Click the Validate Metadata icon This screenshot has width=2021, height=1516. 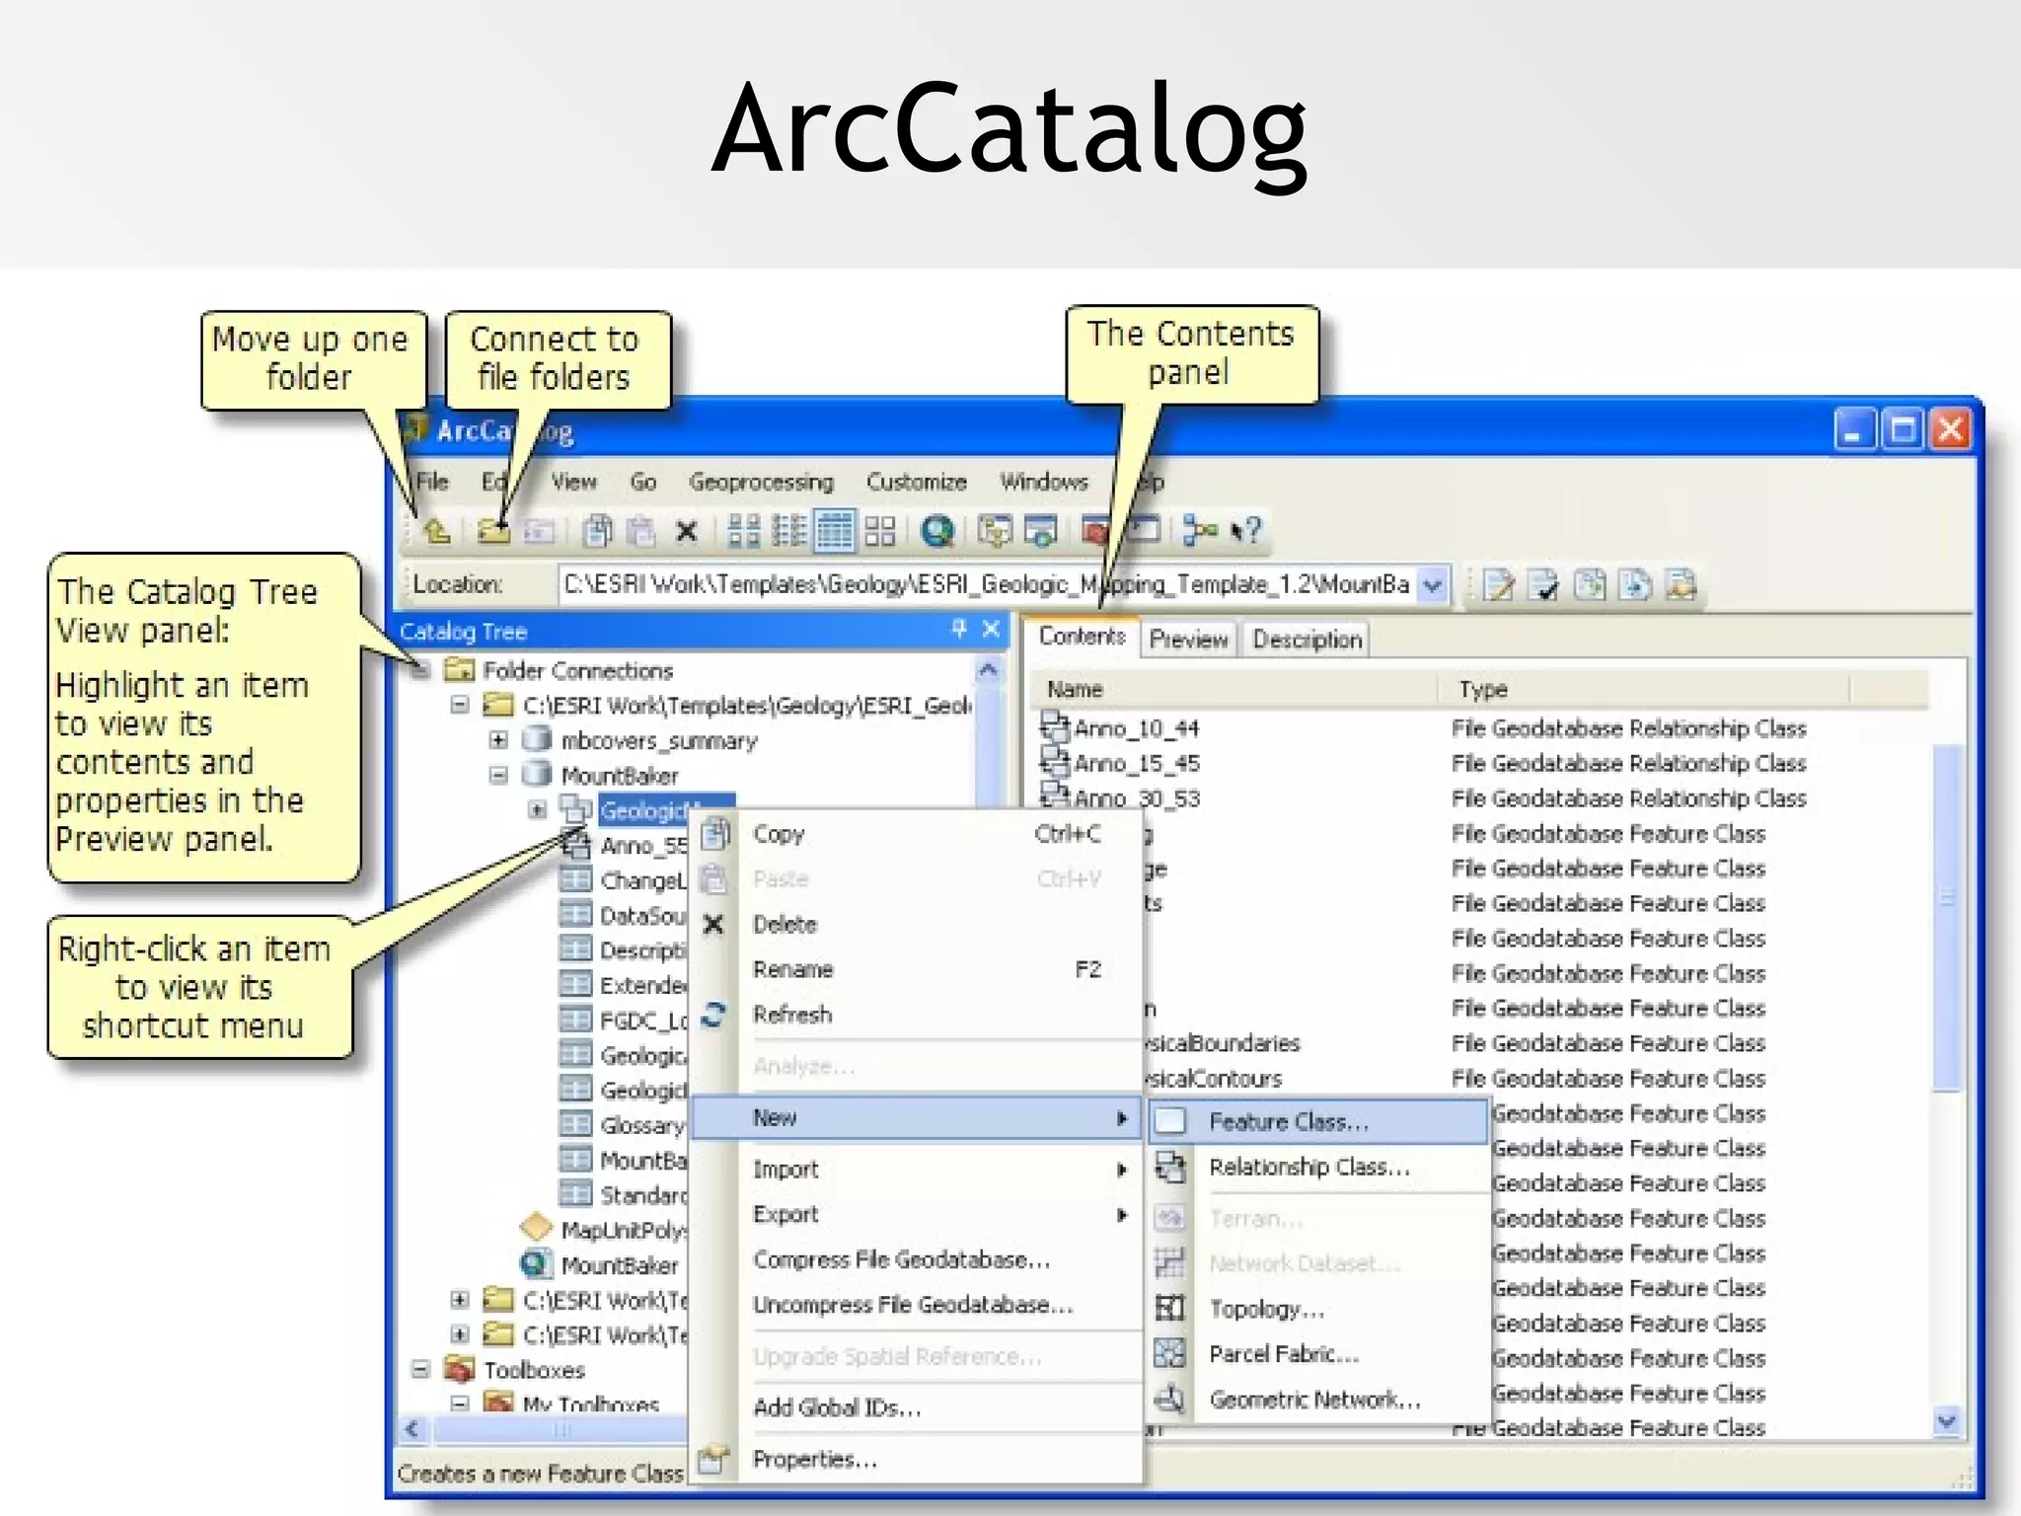[1543, 585]
